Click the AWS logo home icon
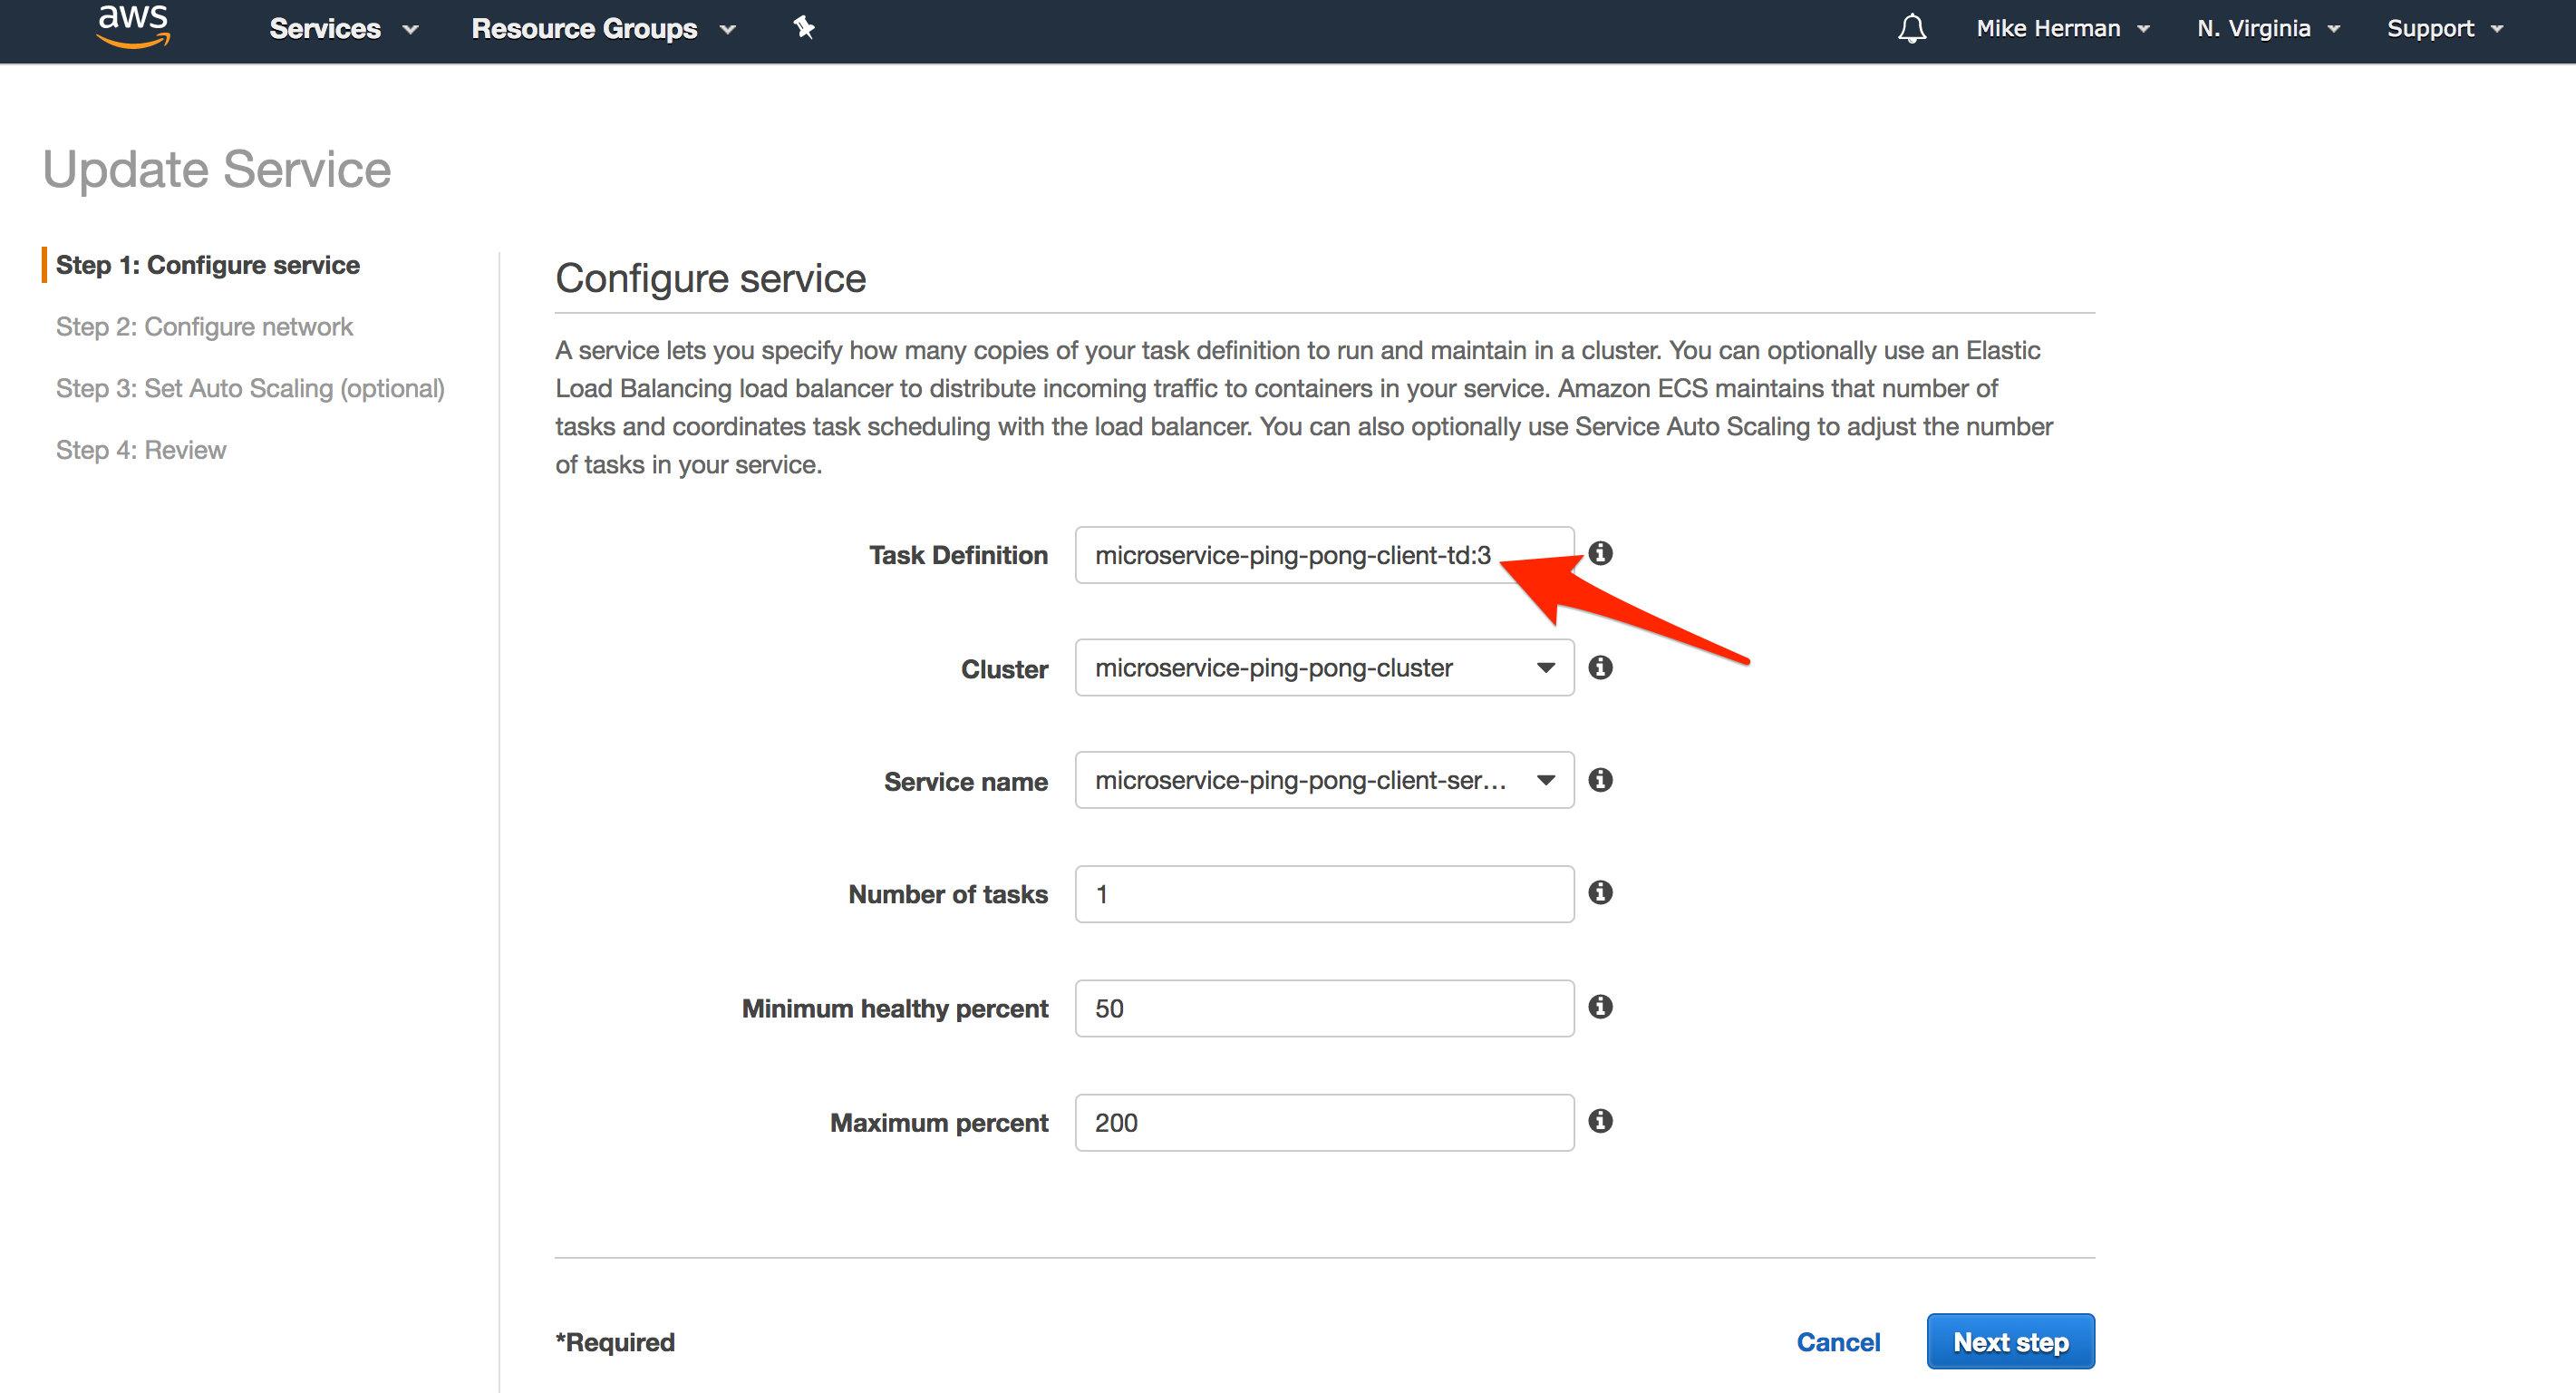2576x1393 pixels. (x=133, y=27)
